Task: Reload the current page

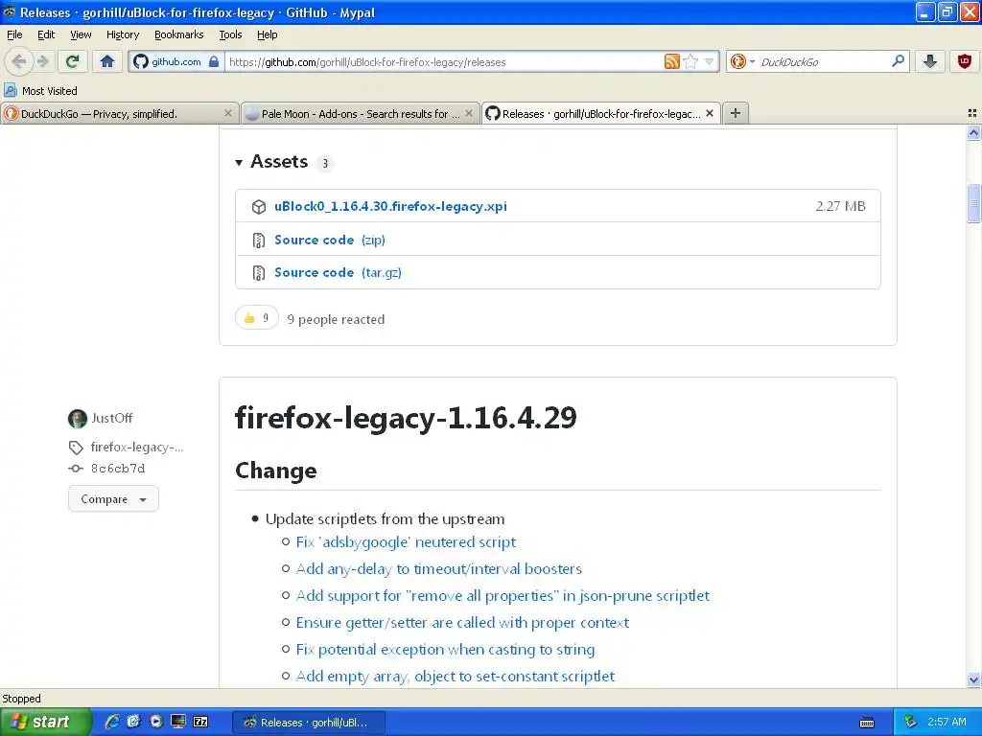Action: (73, 61)
